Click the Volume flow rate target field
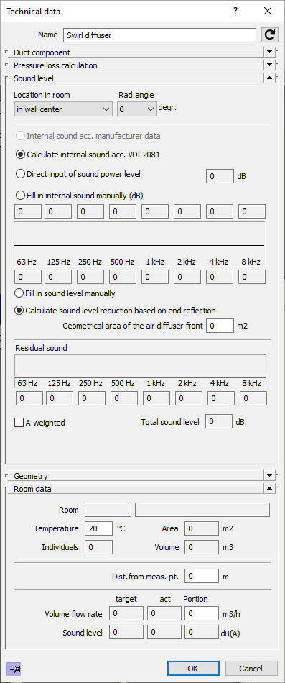 126,614
